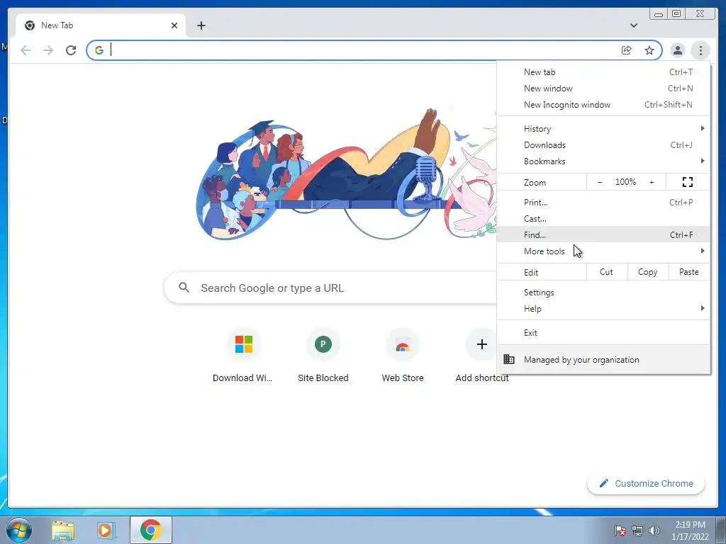Click the browser back arrow
The height and width of the screenshot is (544, 726).
pyautogui.click(x=26, y=50)
